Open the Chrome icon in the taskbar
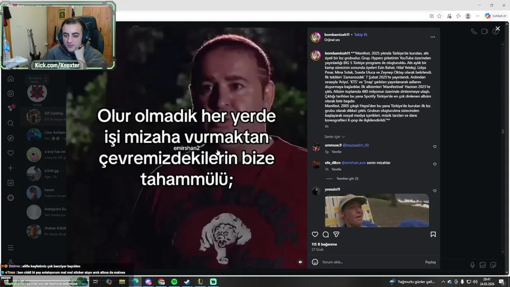The width and height of the screenshot is (510, 287). point(161,282)
